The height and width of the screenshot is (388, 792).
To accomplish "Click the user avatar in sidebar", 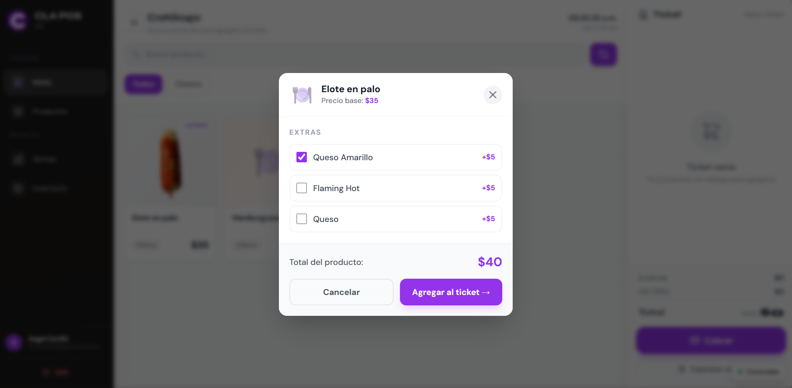I will (14, 343).
